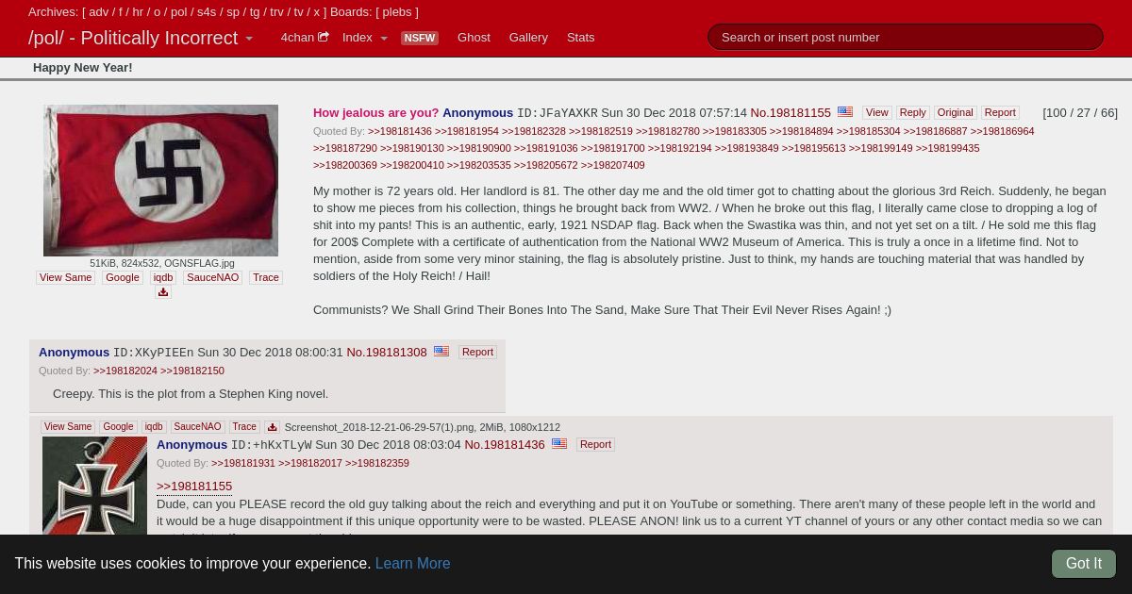Click View button on the opening post
1132x594 pixels.
tap(876, 112)
